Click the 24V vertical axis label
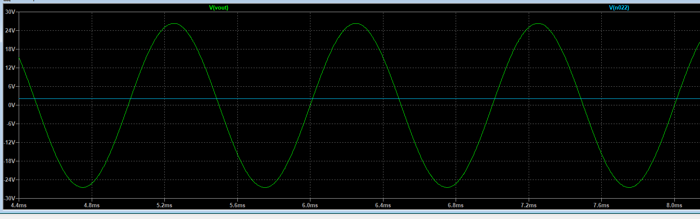The image size is (700, 219). (10, 31)
